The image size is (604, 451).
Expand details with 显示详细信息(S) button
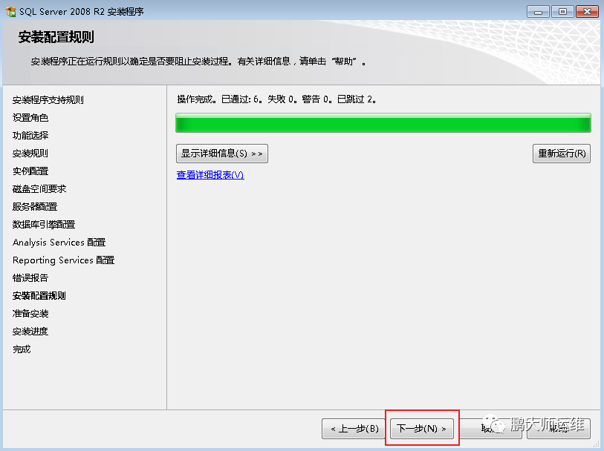point(222,154)
